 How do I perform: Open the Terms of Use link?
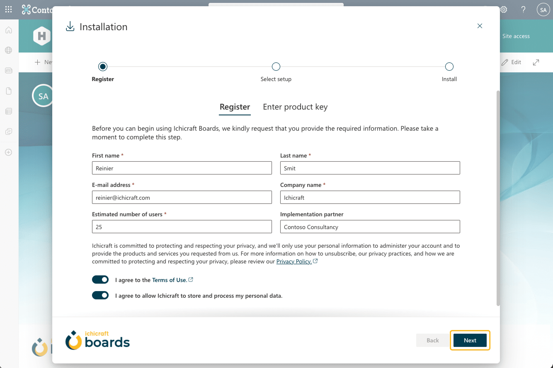pos(170,280)
